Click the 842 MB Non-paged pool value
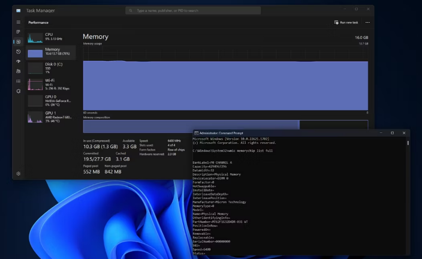The height and width of the screenshot is (259, 422). click(113, 172)
